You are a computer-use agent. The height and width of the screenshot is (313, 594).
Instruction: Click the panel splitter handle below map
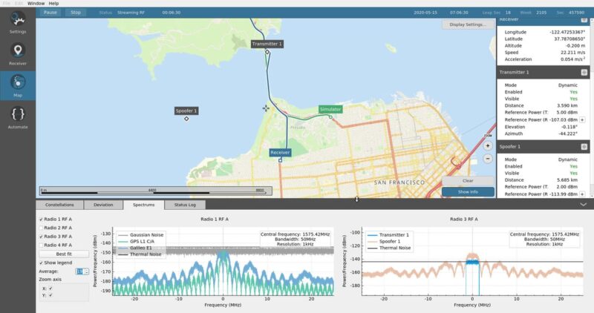point(356,199)
